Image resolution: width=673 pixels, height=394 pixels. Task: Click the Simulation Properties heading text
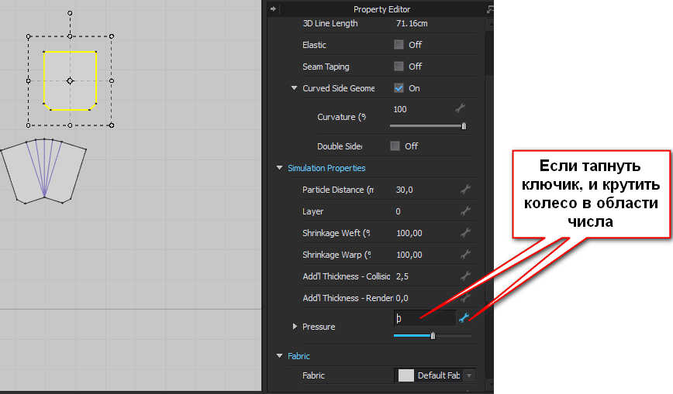click(x=326, y=168)
